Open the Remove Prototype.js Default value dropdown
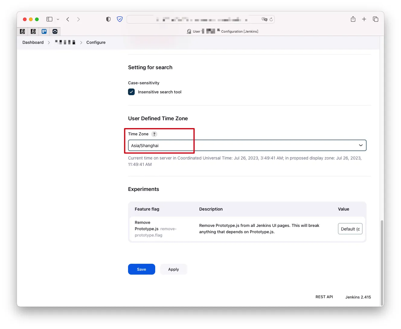 click(x=350, y=229)
